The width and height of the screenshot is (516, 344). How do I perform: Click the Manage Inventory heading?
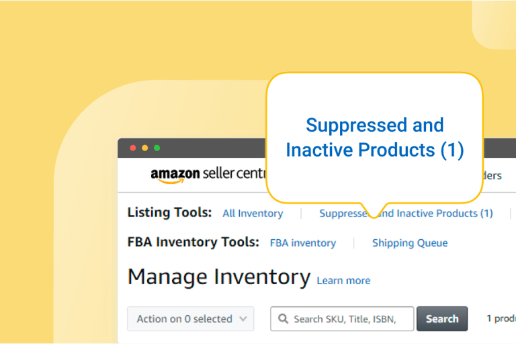[219, 277]
